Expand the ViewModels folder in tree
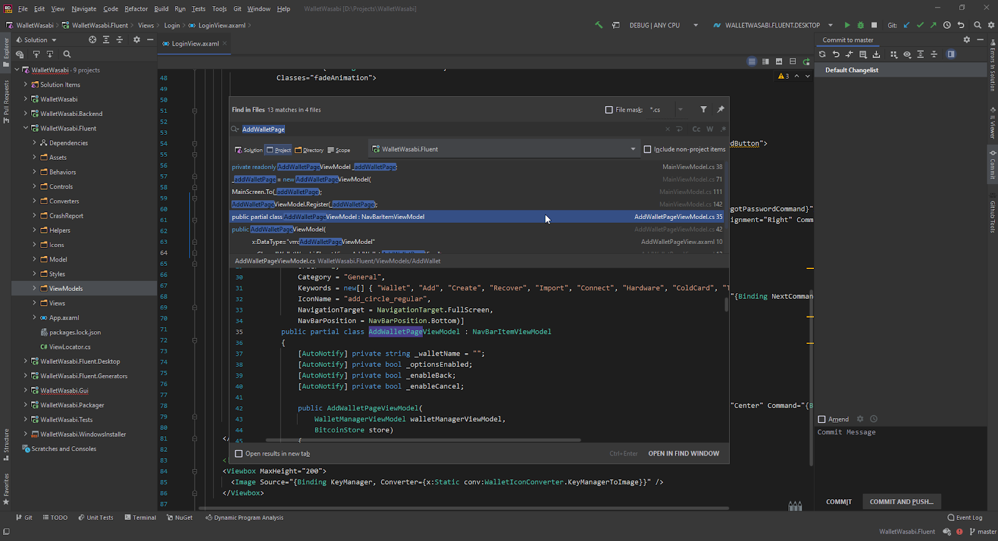This screenshot has width=998, height=541. pos(34,288)
